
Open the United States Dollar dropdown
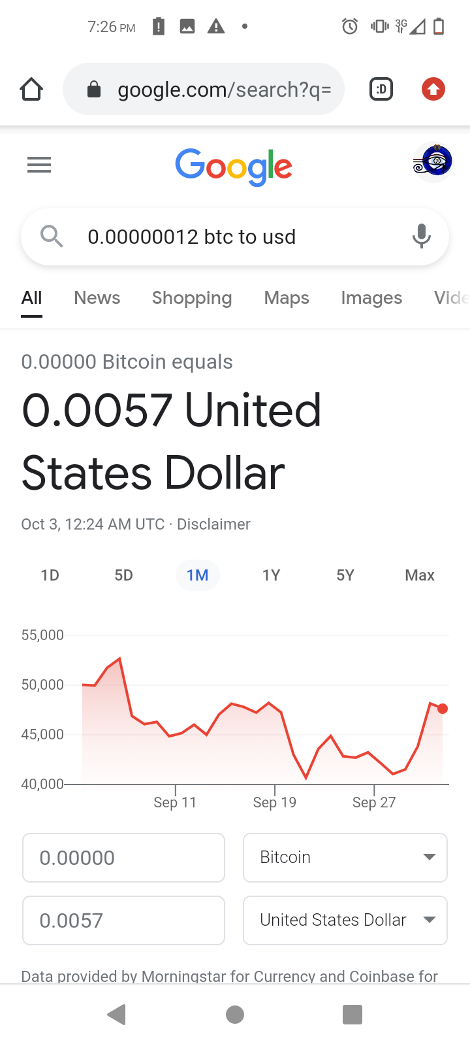[345, 920]
